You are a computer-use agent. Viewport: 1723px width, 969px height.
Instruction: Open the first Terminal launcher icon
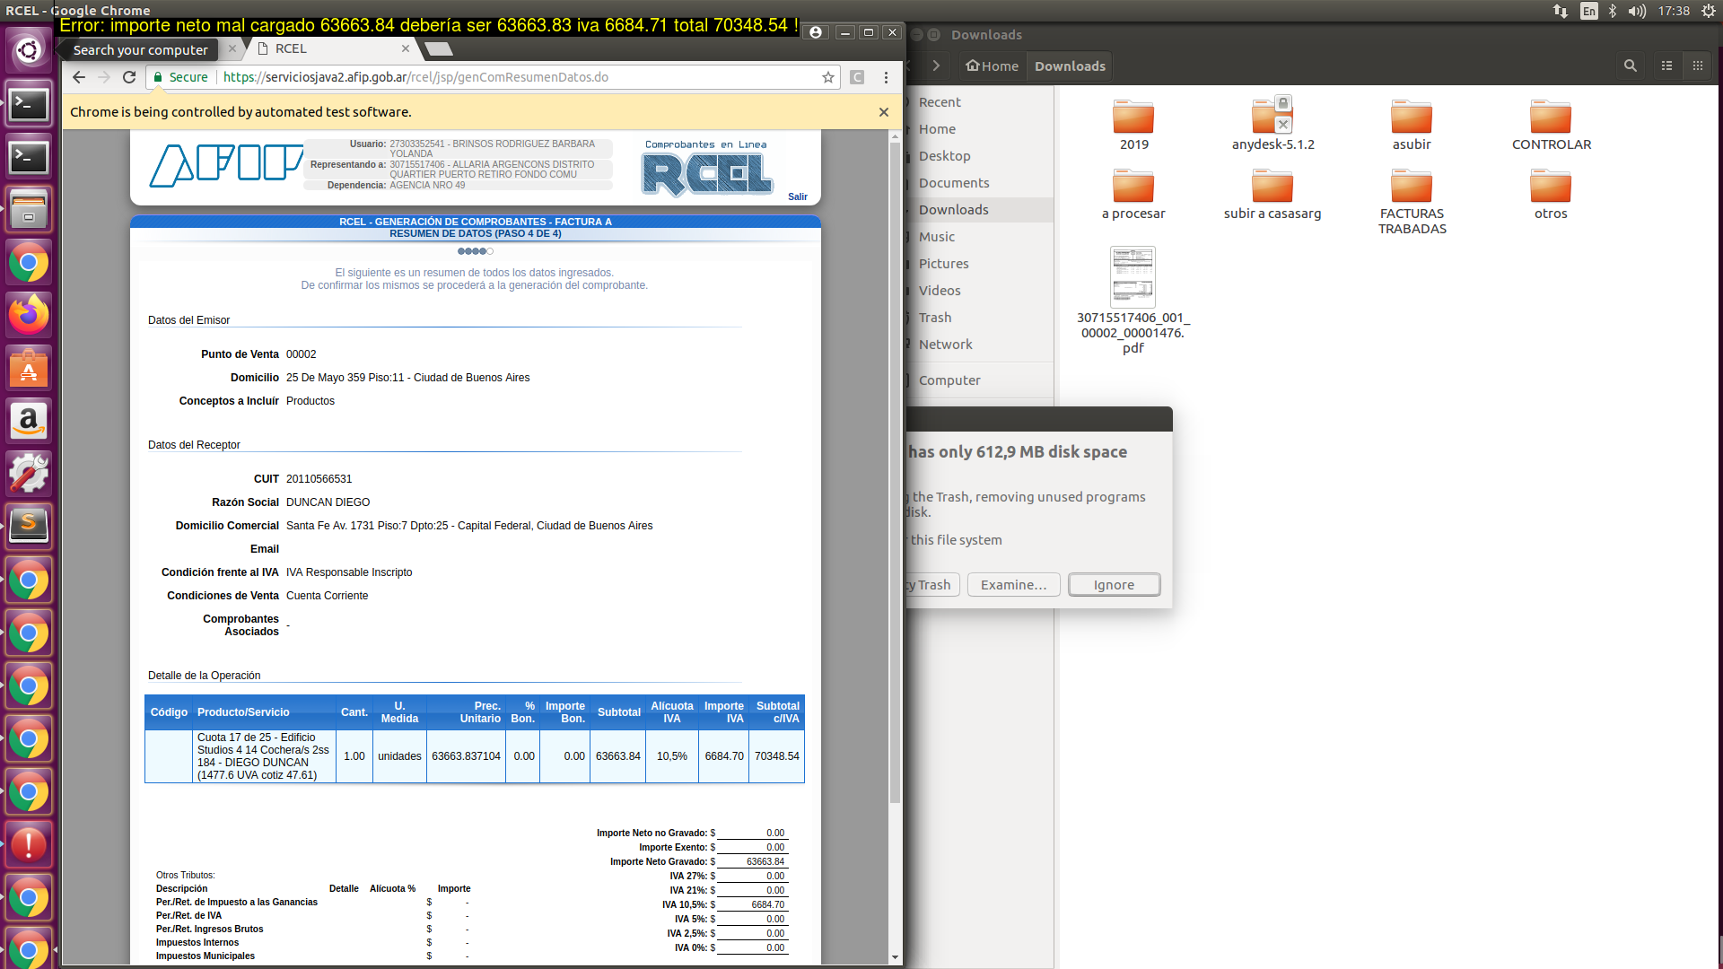29,104
